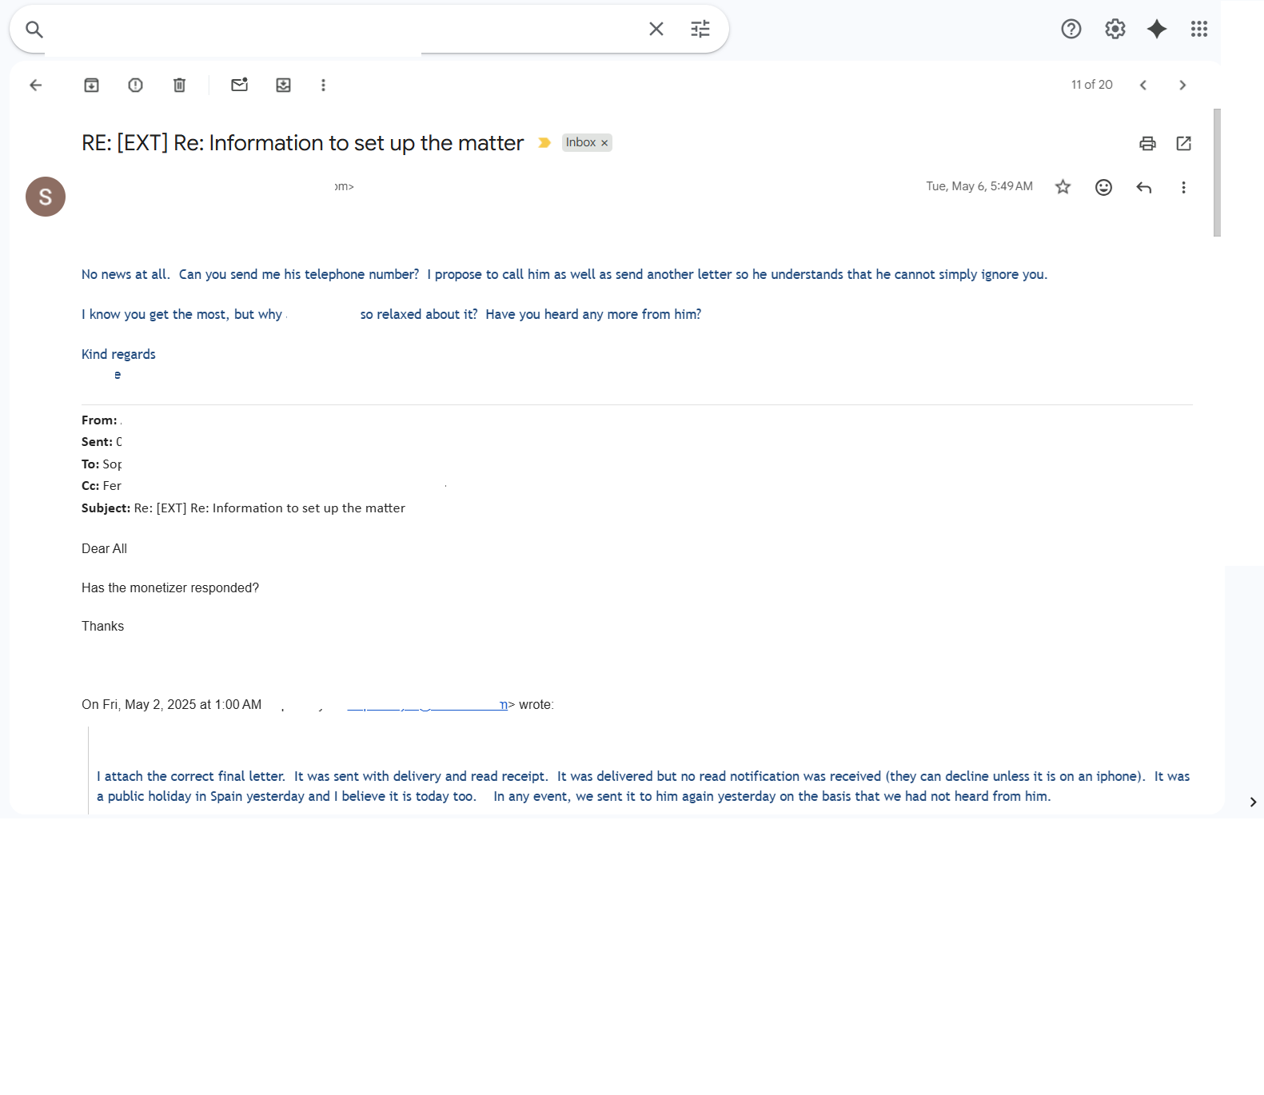Mark the conversation as unread
Screen dimensions: 1264x1095
point(239,86)
